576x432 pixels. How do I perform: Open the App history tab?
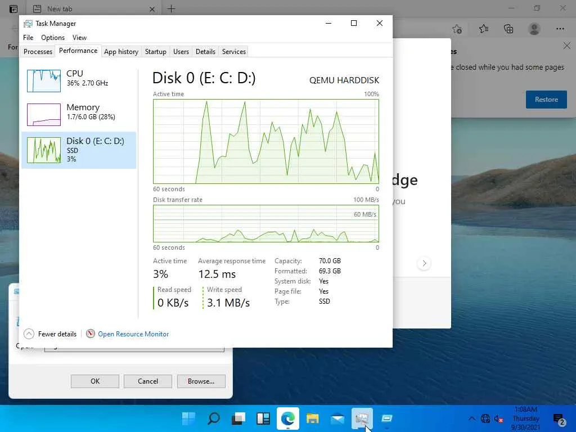[x=121, y=51]
